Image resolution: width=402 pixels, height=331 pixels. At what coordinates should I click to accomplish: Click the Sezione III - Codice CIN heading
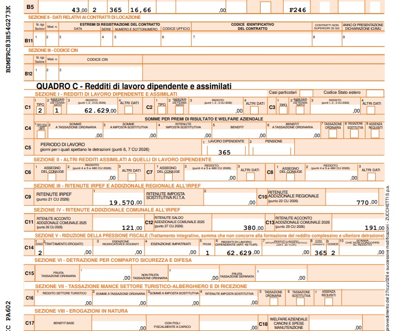pyautogui.click(x=53, y=50)
